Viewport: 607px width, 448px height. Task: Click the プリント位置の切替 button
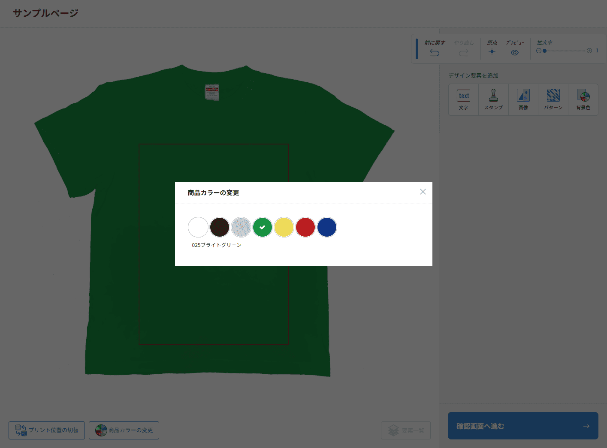[47, 430]
